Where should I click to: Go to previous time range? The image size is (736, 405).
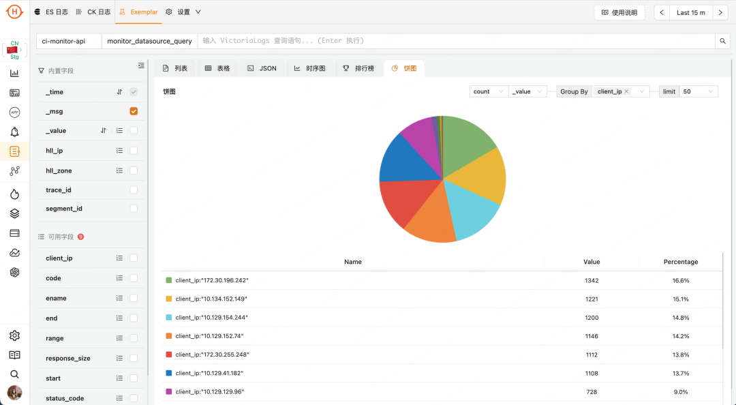662,13
